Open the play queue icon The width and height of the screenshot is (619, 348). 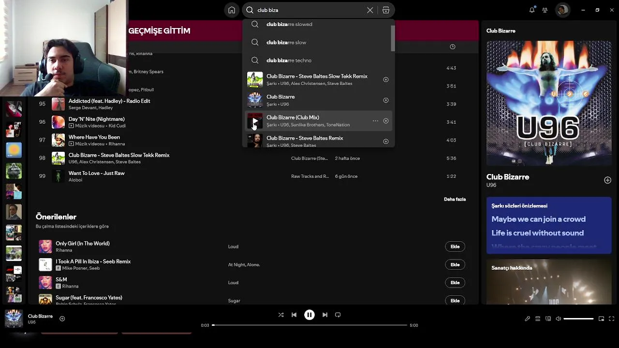538,319
